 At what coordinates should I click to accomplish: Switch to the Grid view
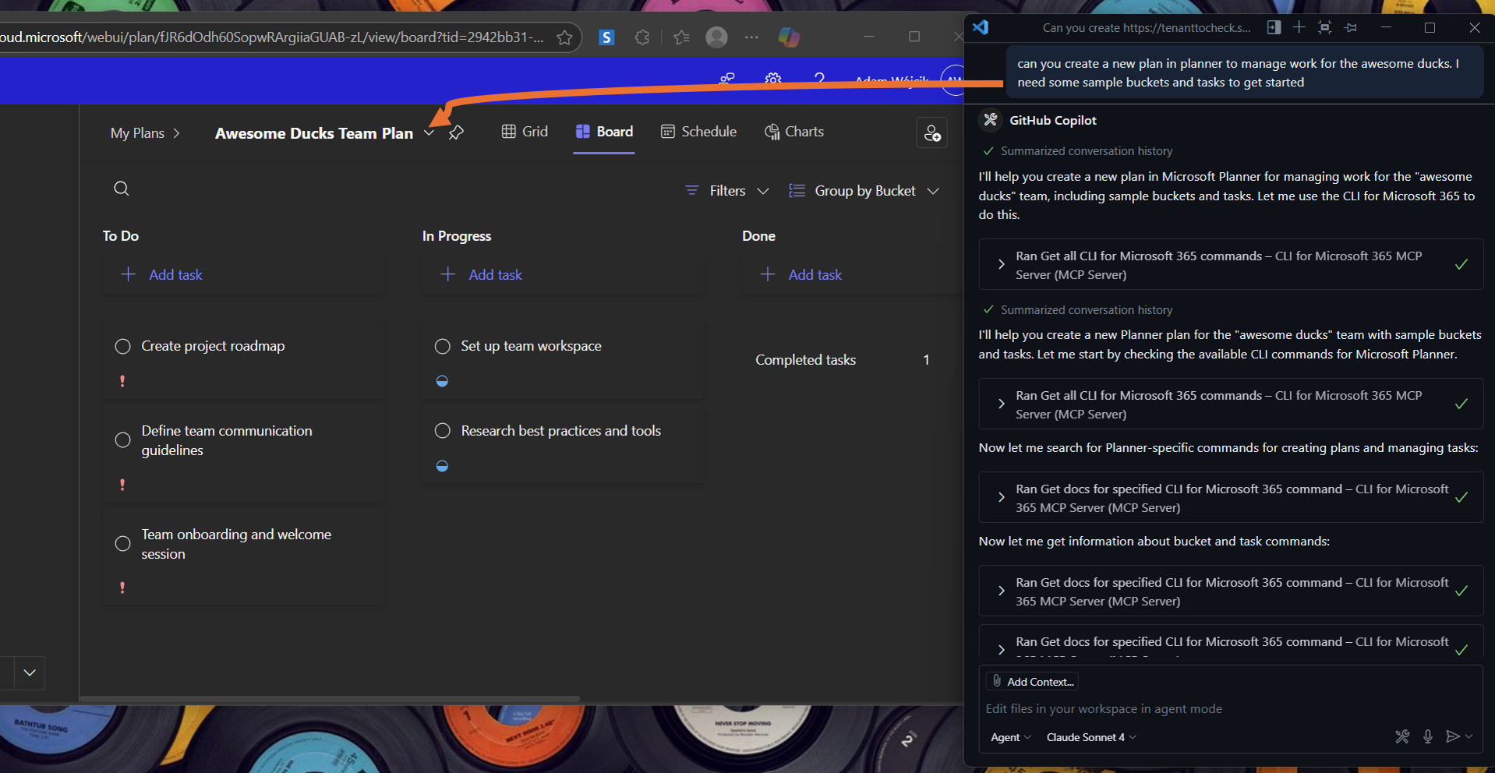524,131
